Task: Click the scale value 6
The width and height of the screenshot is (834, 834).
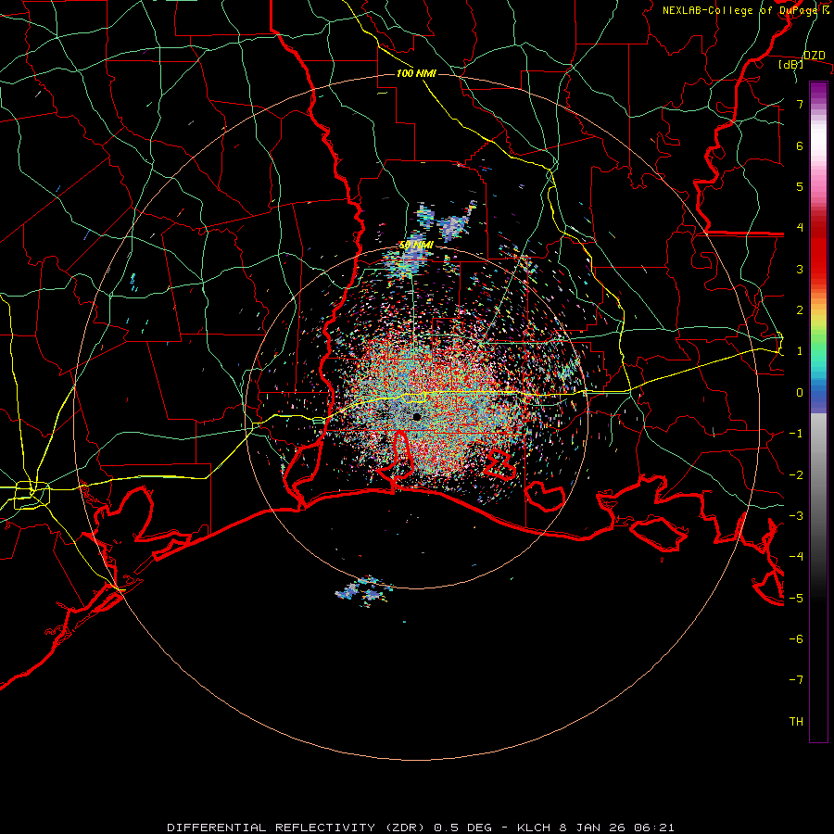Action: pyautogui.click(x=800, y=145)
